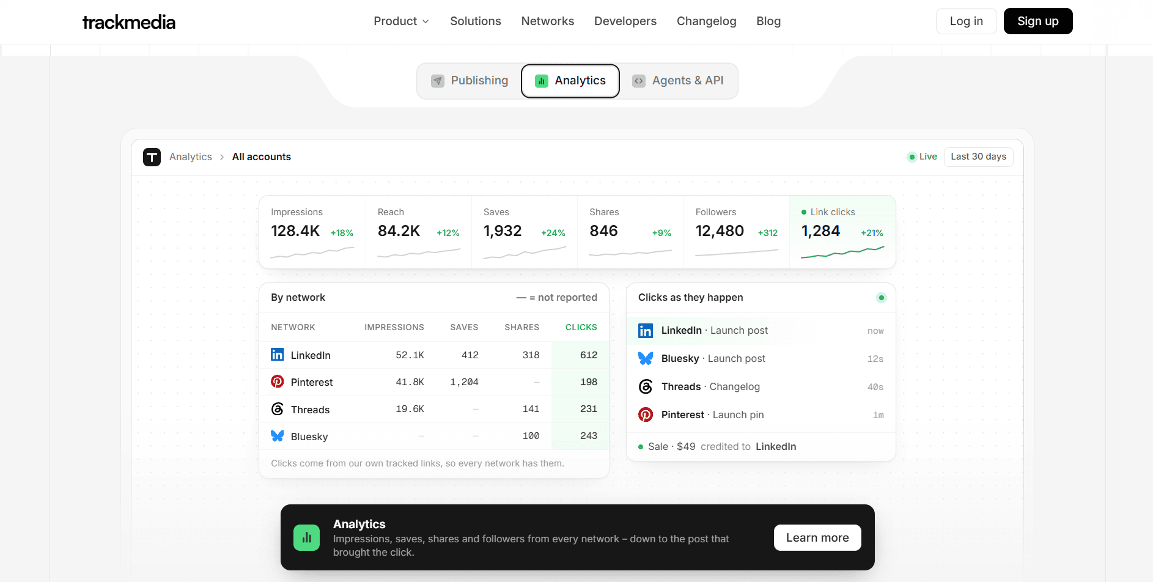Select the Reach metric card
The image size is (1153, 582).
click(419, 232)
